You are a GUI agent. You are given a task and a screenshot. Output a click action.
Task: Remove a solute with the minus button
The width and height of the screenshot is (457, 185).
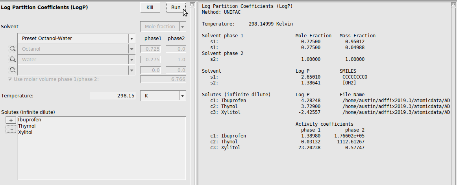[x=11, y=129]
